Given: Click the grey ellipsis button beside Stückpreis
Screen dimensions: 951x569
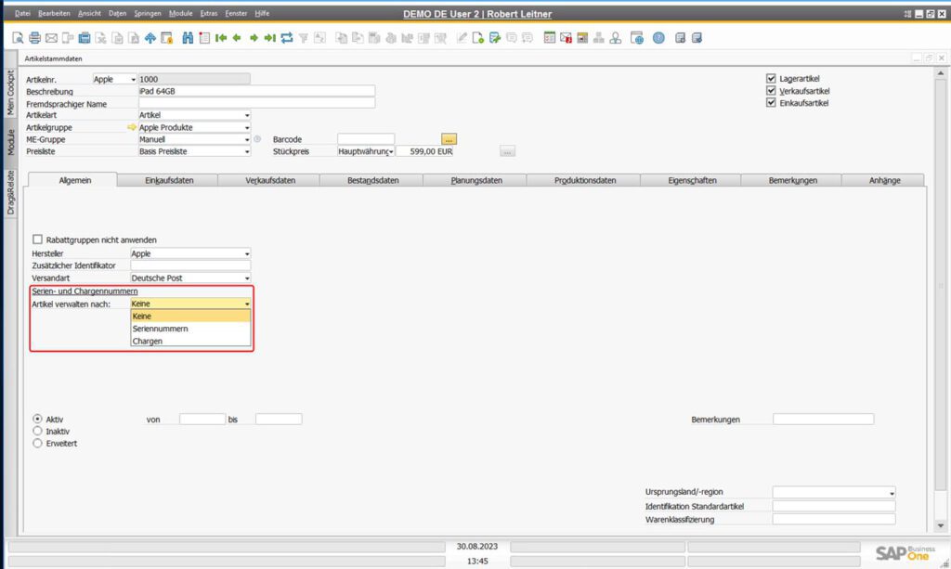Looking at the screenshot, I should [508, 151].
